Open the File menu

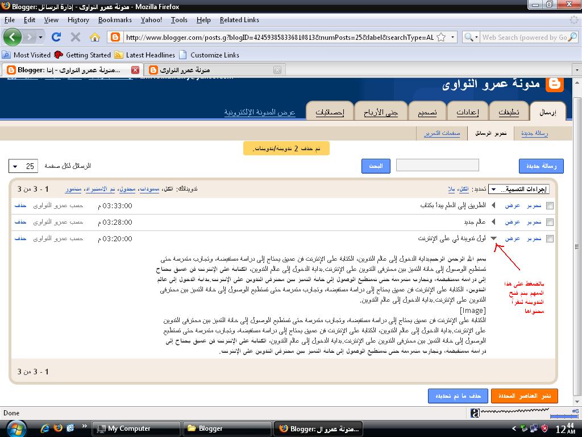[x=10, y=20]
